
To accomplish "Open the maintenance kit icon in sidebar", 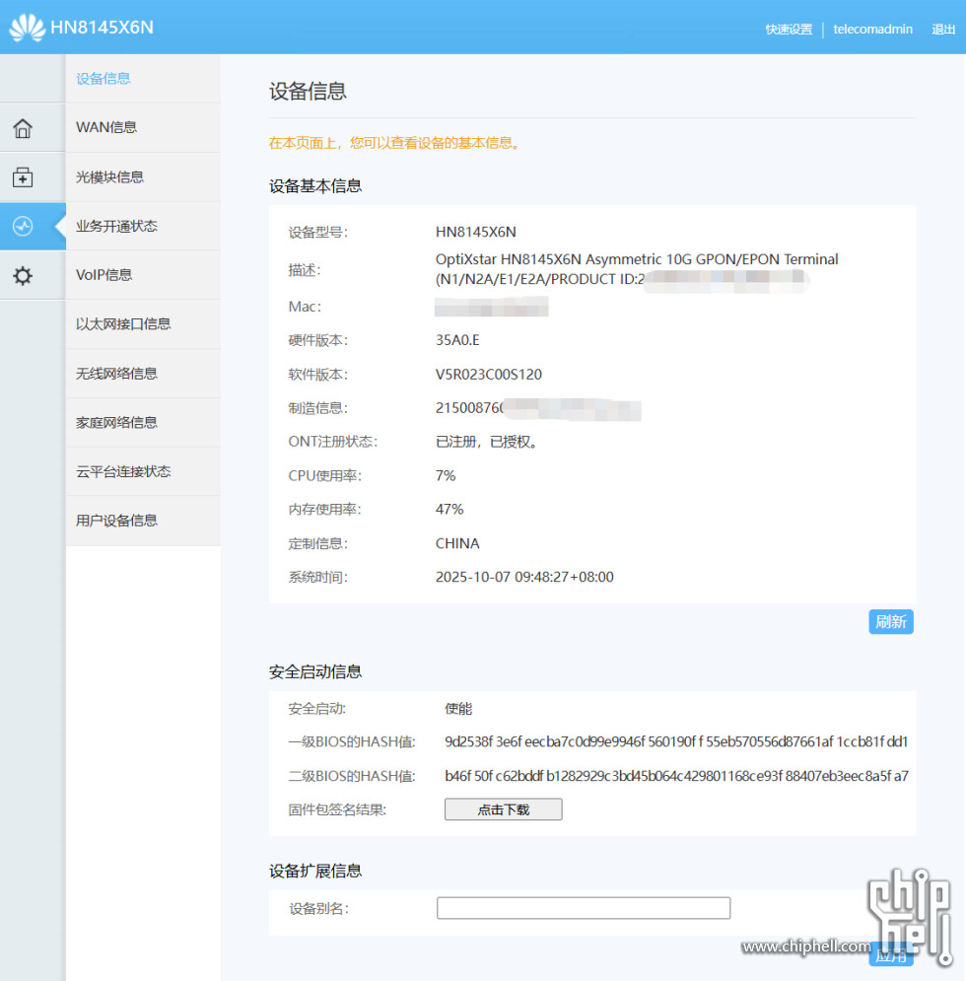I will point(23,177).
